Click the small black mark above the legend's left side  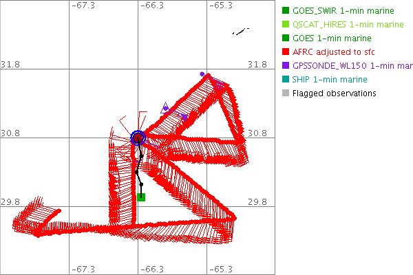240,32
